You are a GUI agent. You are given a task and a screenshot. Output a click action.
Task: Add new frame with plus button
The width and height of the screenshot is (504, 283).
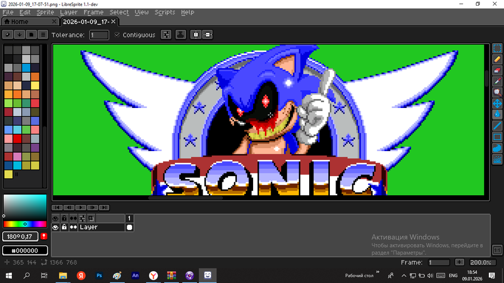coord(459,262)
